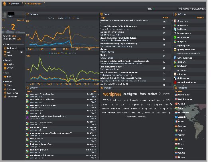Open the dropdown arrow beside the user name
This screenshot has height=162, width=217.
click(x=23, y=15)
